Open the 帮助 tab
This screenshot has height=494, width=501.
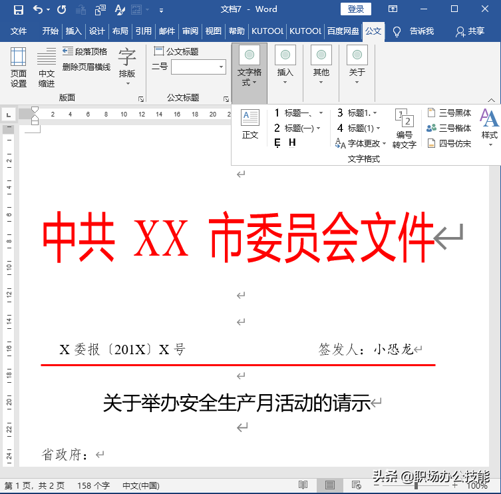(x=236, y=31)
